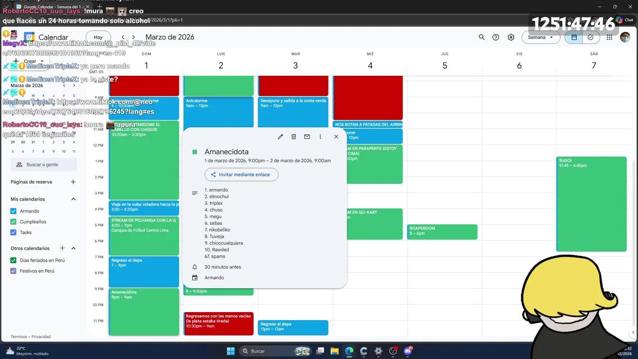Switch to the Calendar view icon
Image resolution: width=638 pixels, height=359 pixels.
(x=574, y=37)
